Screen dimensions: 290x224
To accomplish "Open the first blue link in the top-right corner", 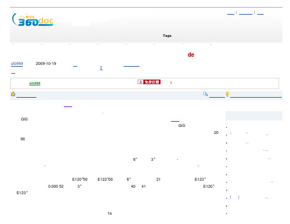I will 231,13.
